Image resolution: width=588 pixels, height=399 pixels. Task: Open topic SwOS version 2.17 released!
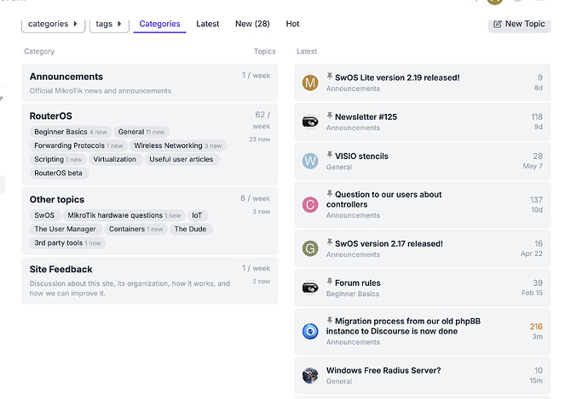(389, 243)
